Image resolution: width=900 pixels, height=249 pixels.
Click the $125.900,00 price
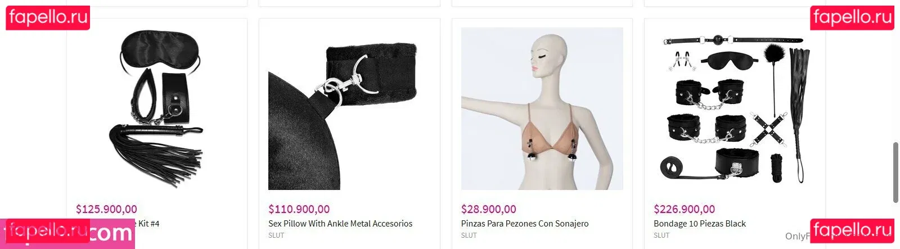tap(106, 209)
